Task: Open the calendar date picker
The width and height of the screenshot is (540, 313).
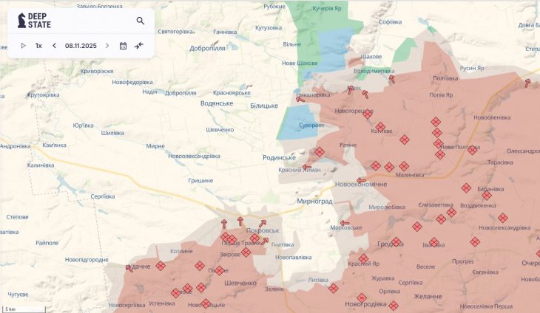Action: (x=123, y=46)
